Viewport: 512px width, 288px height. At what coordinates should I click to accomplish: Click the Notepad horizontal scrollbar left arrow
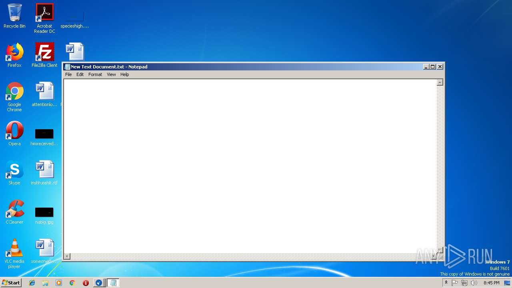[67, 256]
